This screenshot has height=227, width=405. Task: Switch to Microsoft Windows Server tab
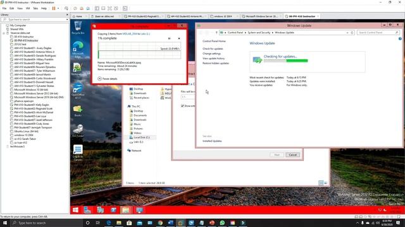click(261, 16)
